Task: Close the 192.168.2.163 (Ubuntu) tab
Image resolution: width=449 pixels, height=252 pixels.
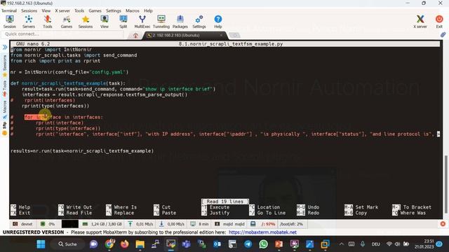Action: (x=221, y=35)
